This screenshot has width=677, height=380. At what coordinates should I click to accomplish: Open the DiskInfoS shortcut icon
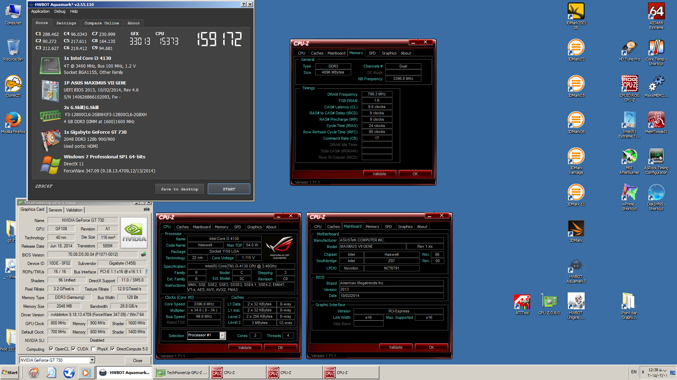click(656, 197)
